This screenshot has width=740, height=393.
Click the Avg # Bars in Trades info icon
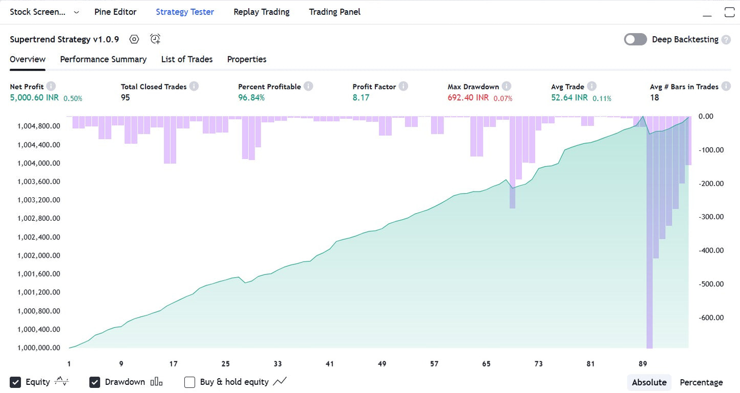(726, 86)
